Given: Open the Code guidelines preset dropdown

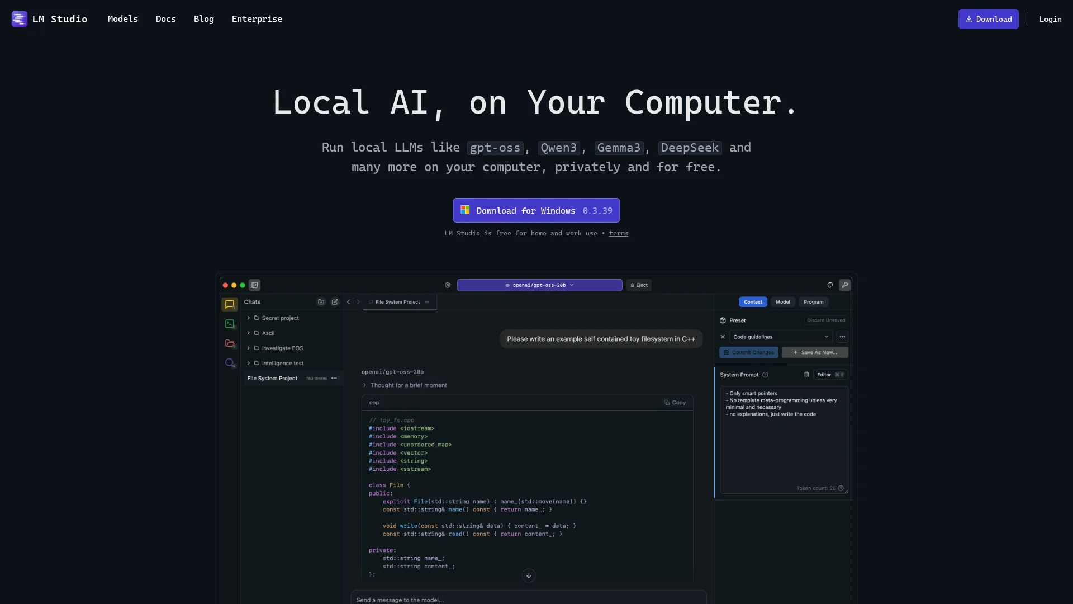Looking at the screenshot, I should [781, 337].
